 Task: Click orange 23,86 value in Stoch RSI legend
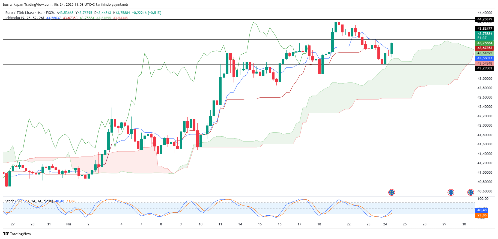(x=71, y=201)
